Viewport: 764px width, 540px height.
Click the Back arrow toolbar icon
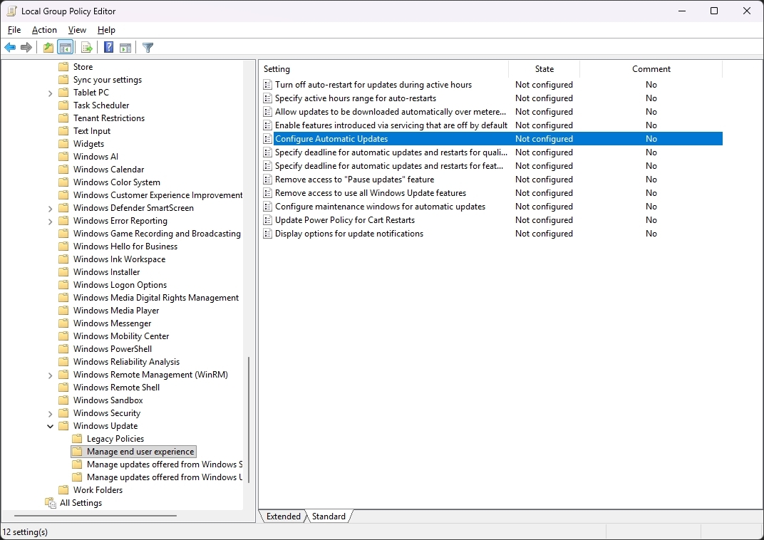pos(10,47)
